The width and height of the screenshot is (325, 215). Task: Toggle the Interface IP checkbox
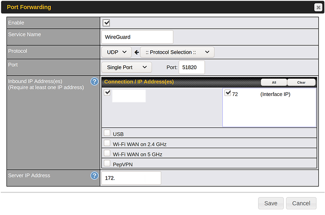228,94
